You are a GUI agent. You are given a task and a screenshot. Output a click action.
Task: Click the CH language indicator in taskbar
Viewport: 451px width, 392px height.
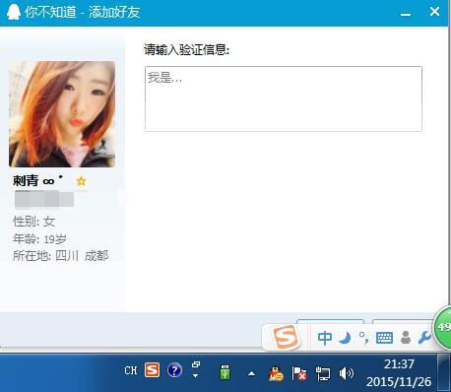pyautogui.click(x=131, y=370)
